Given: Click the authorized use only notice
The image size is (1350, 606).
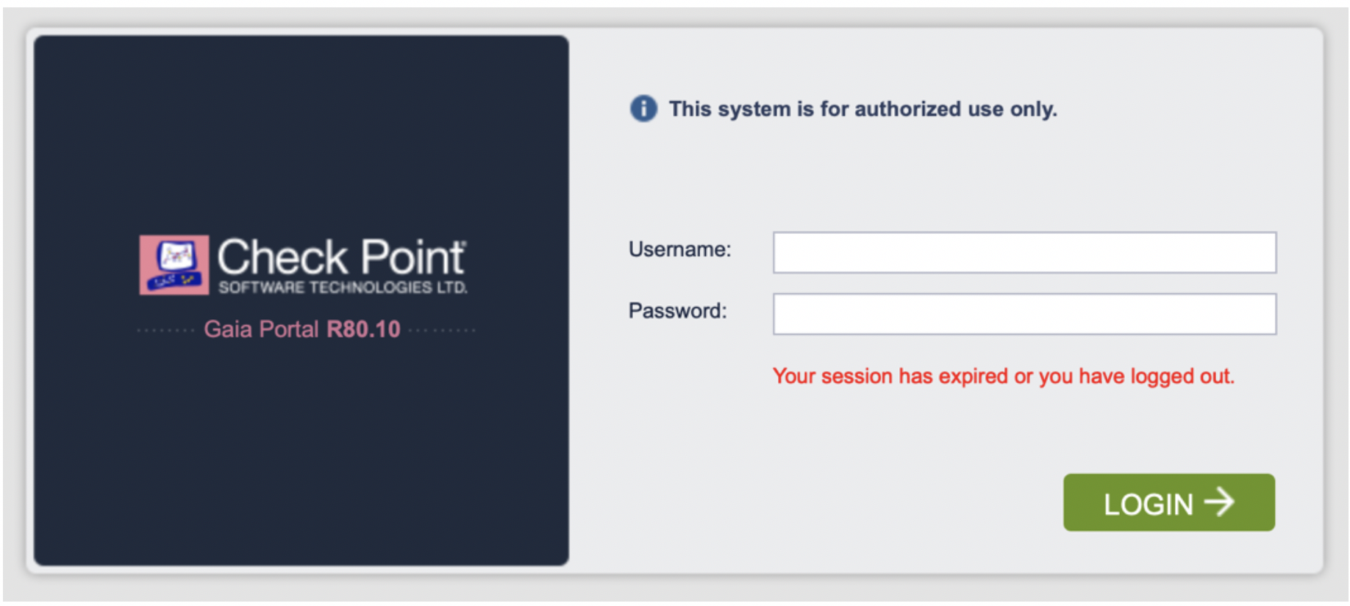Looking at the screenshot, I should click(x=863, y=109).
